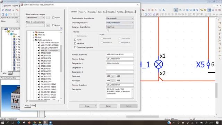
Task: Toggle the Lubricación checkbox
Action: (x=119, y=39)
